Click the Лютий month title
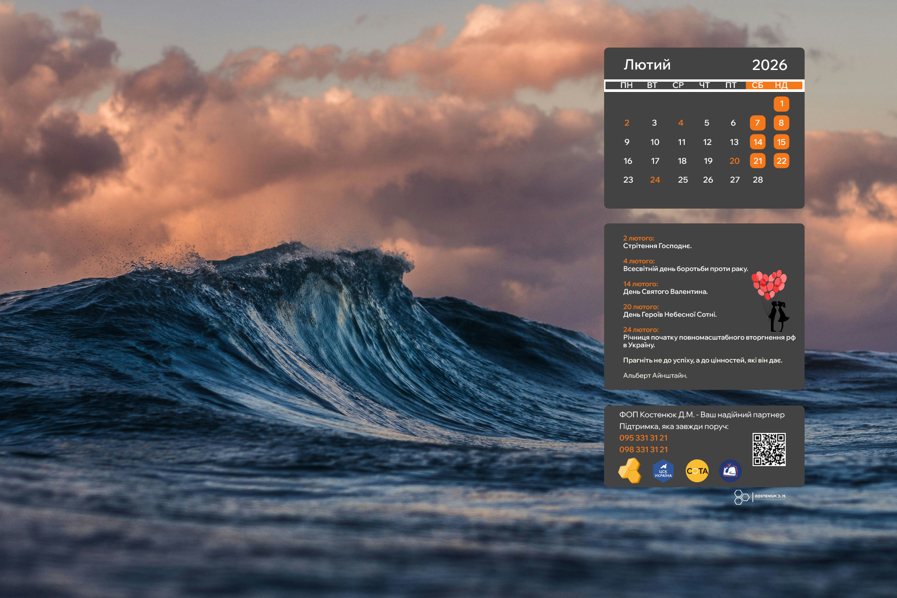897x598 pixels. tap(647, 65)
